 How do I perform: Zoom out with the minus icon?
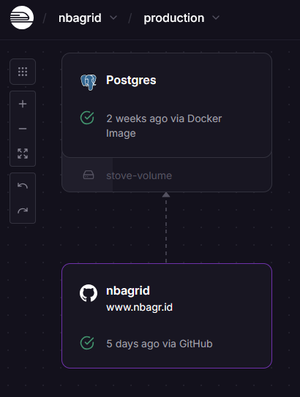23,129
